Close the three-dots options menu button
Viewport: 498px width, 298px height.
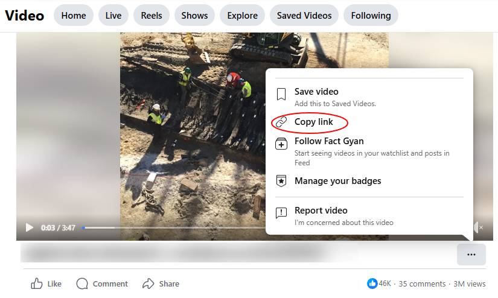471,255
